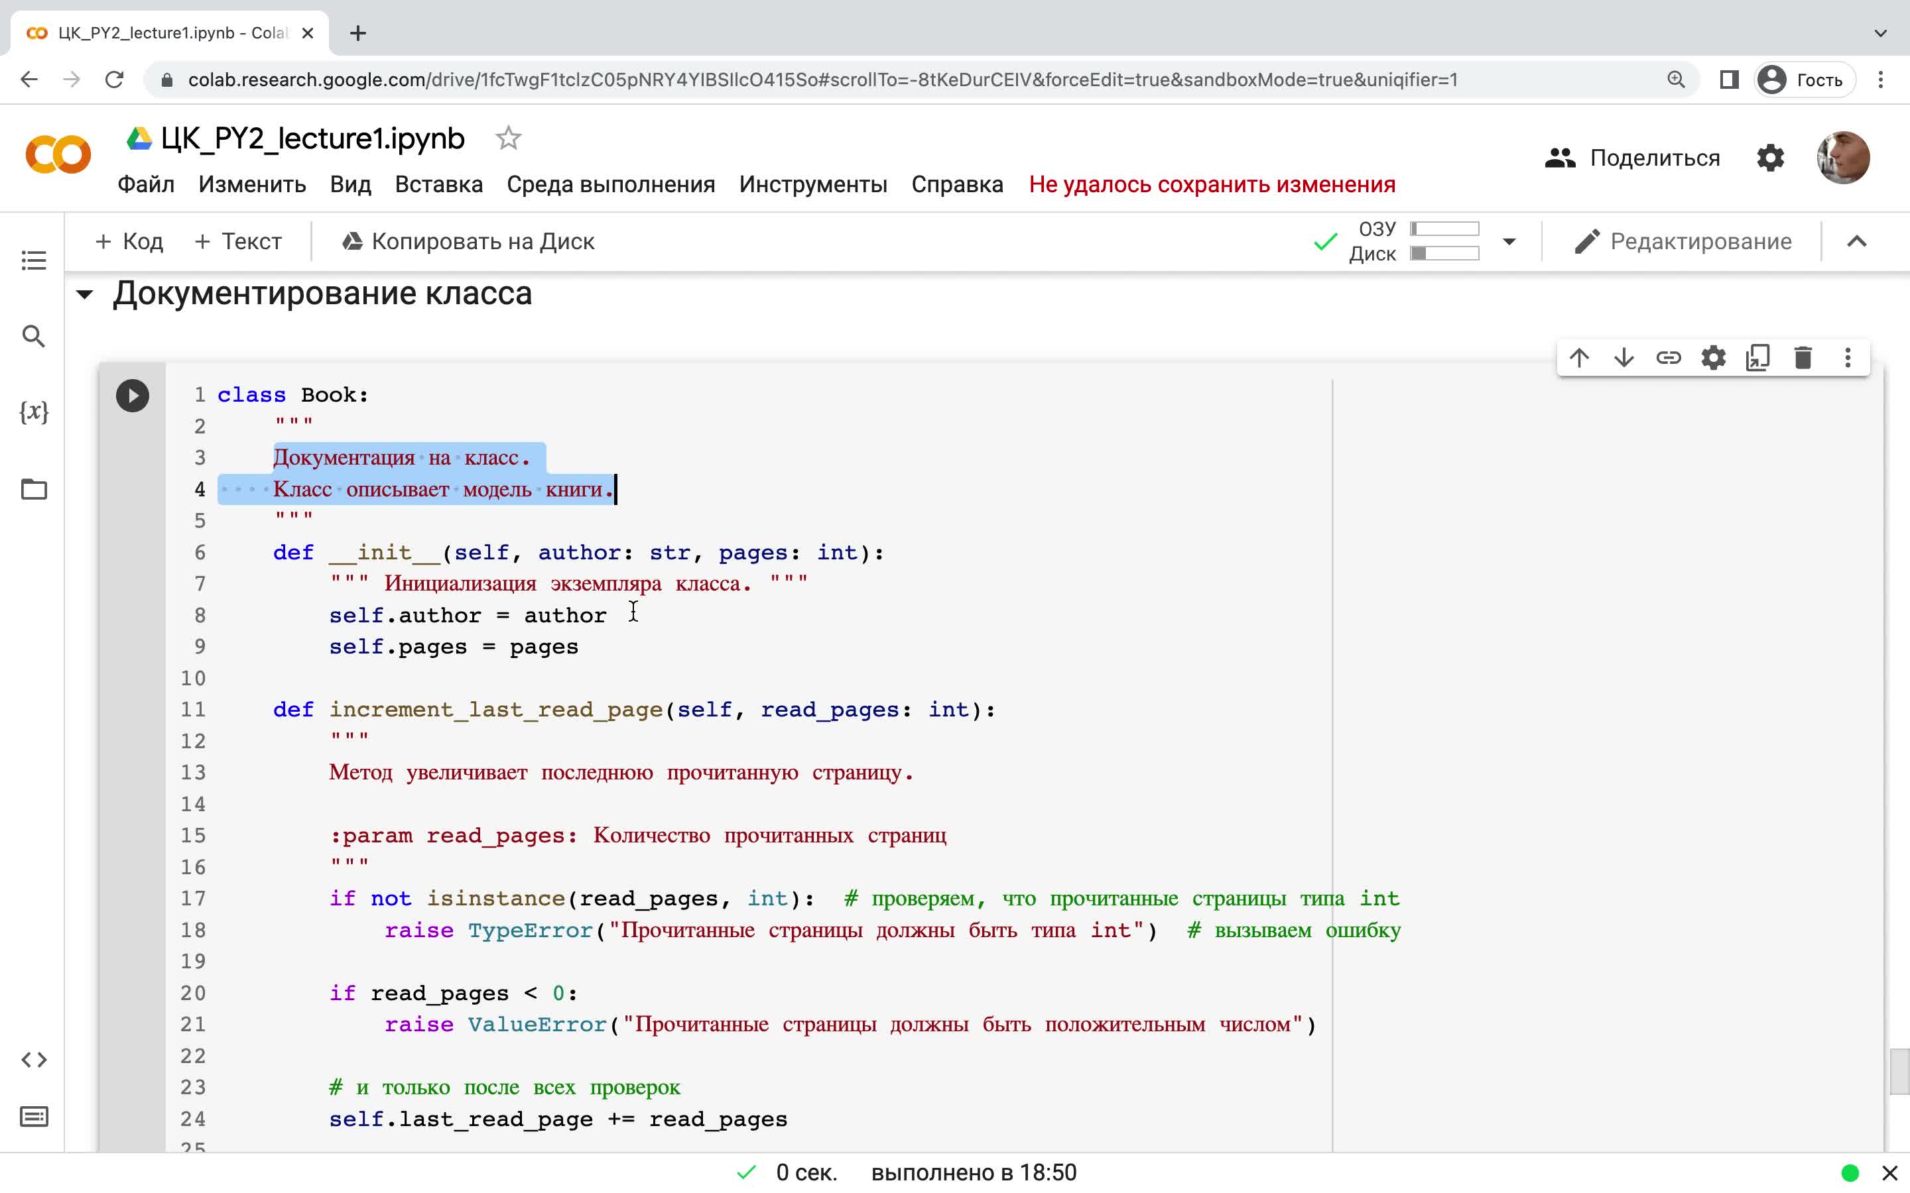Open the table of contents sidebar
1910x1193 pixels.
33,260
